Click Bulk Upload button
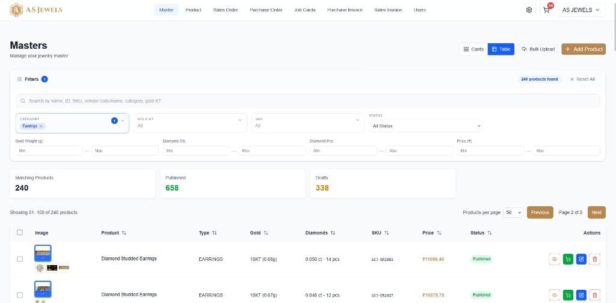616x303 pixels. click(x=538, y=49)
